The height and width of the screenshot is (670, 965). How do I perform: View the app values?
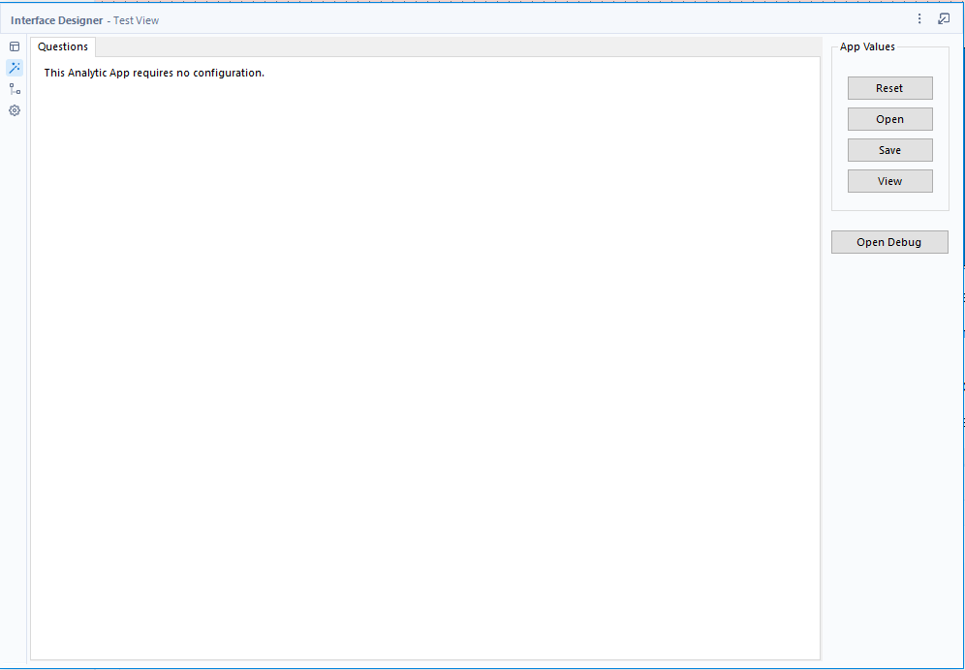pyautogui.click(x=889, y=180)
